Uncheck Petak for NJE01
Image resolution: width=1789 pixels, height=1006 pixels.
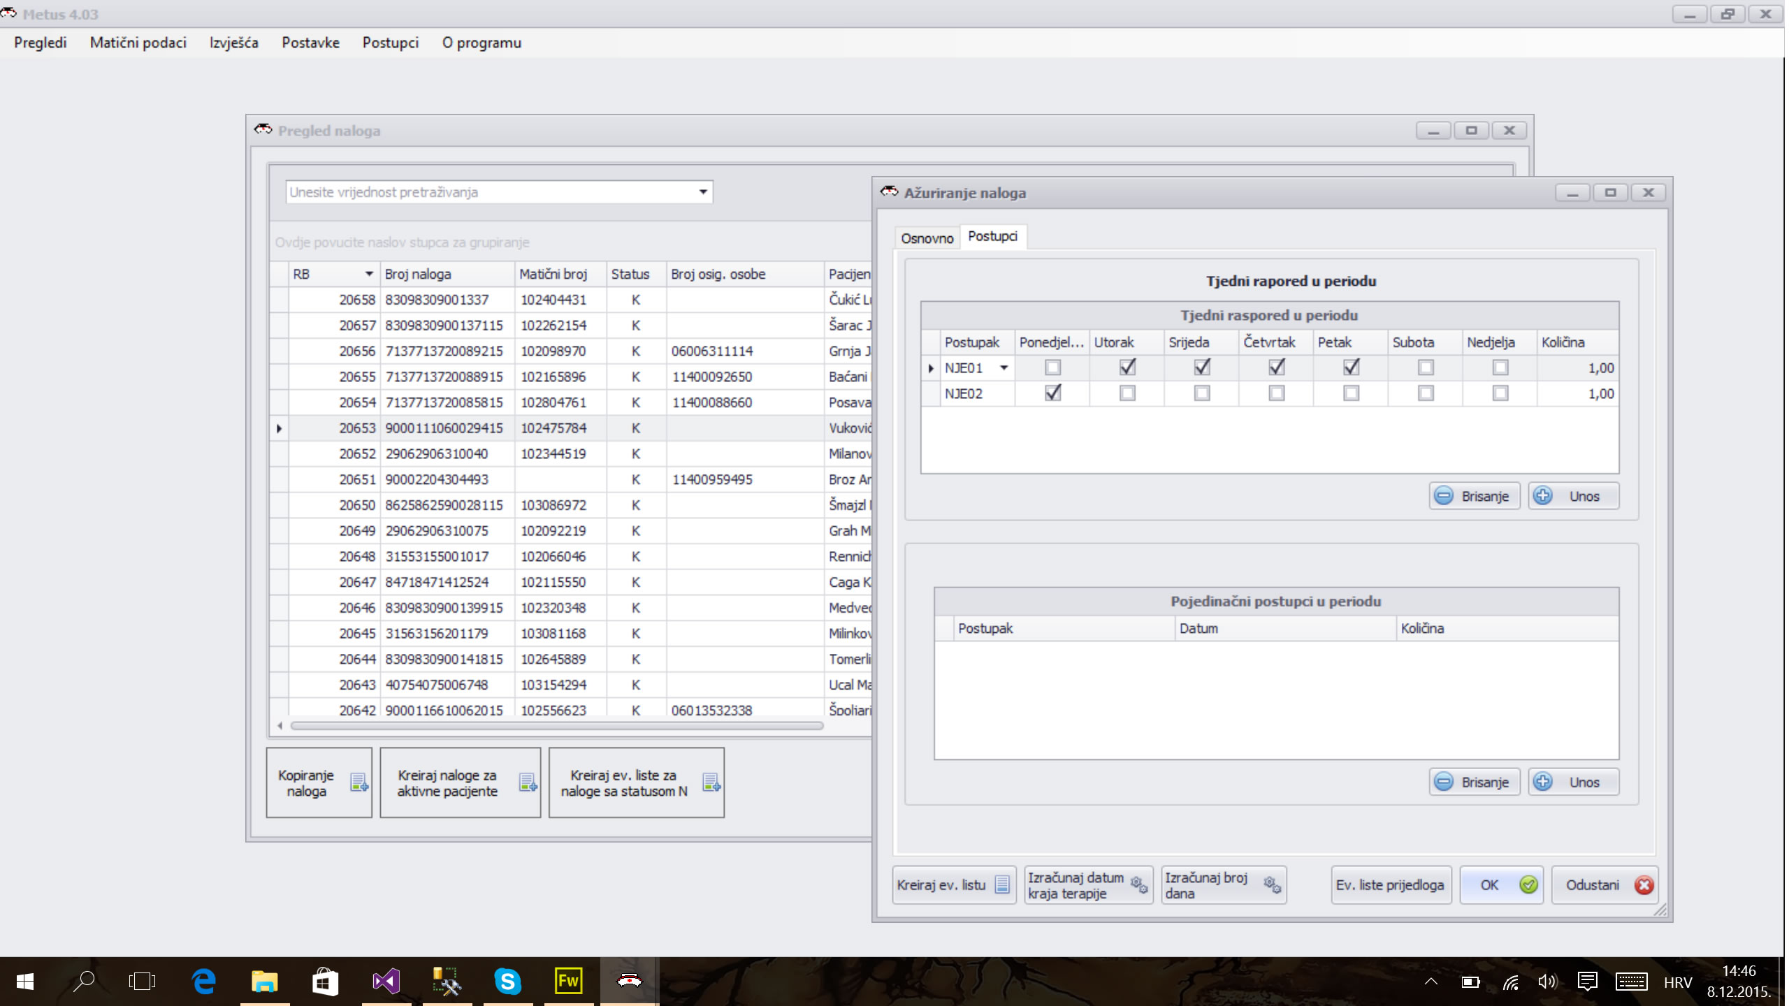tap(1352, 367)
